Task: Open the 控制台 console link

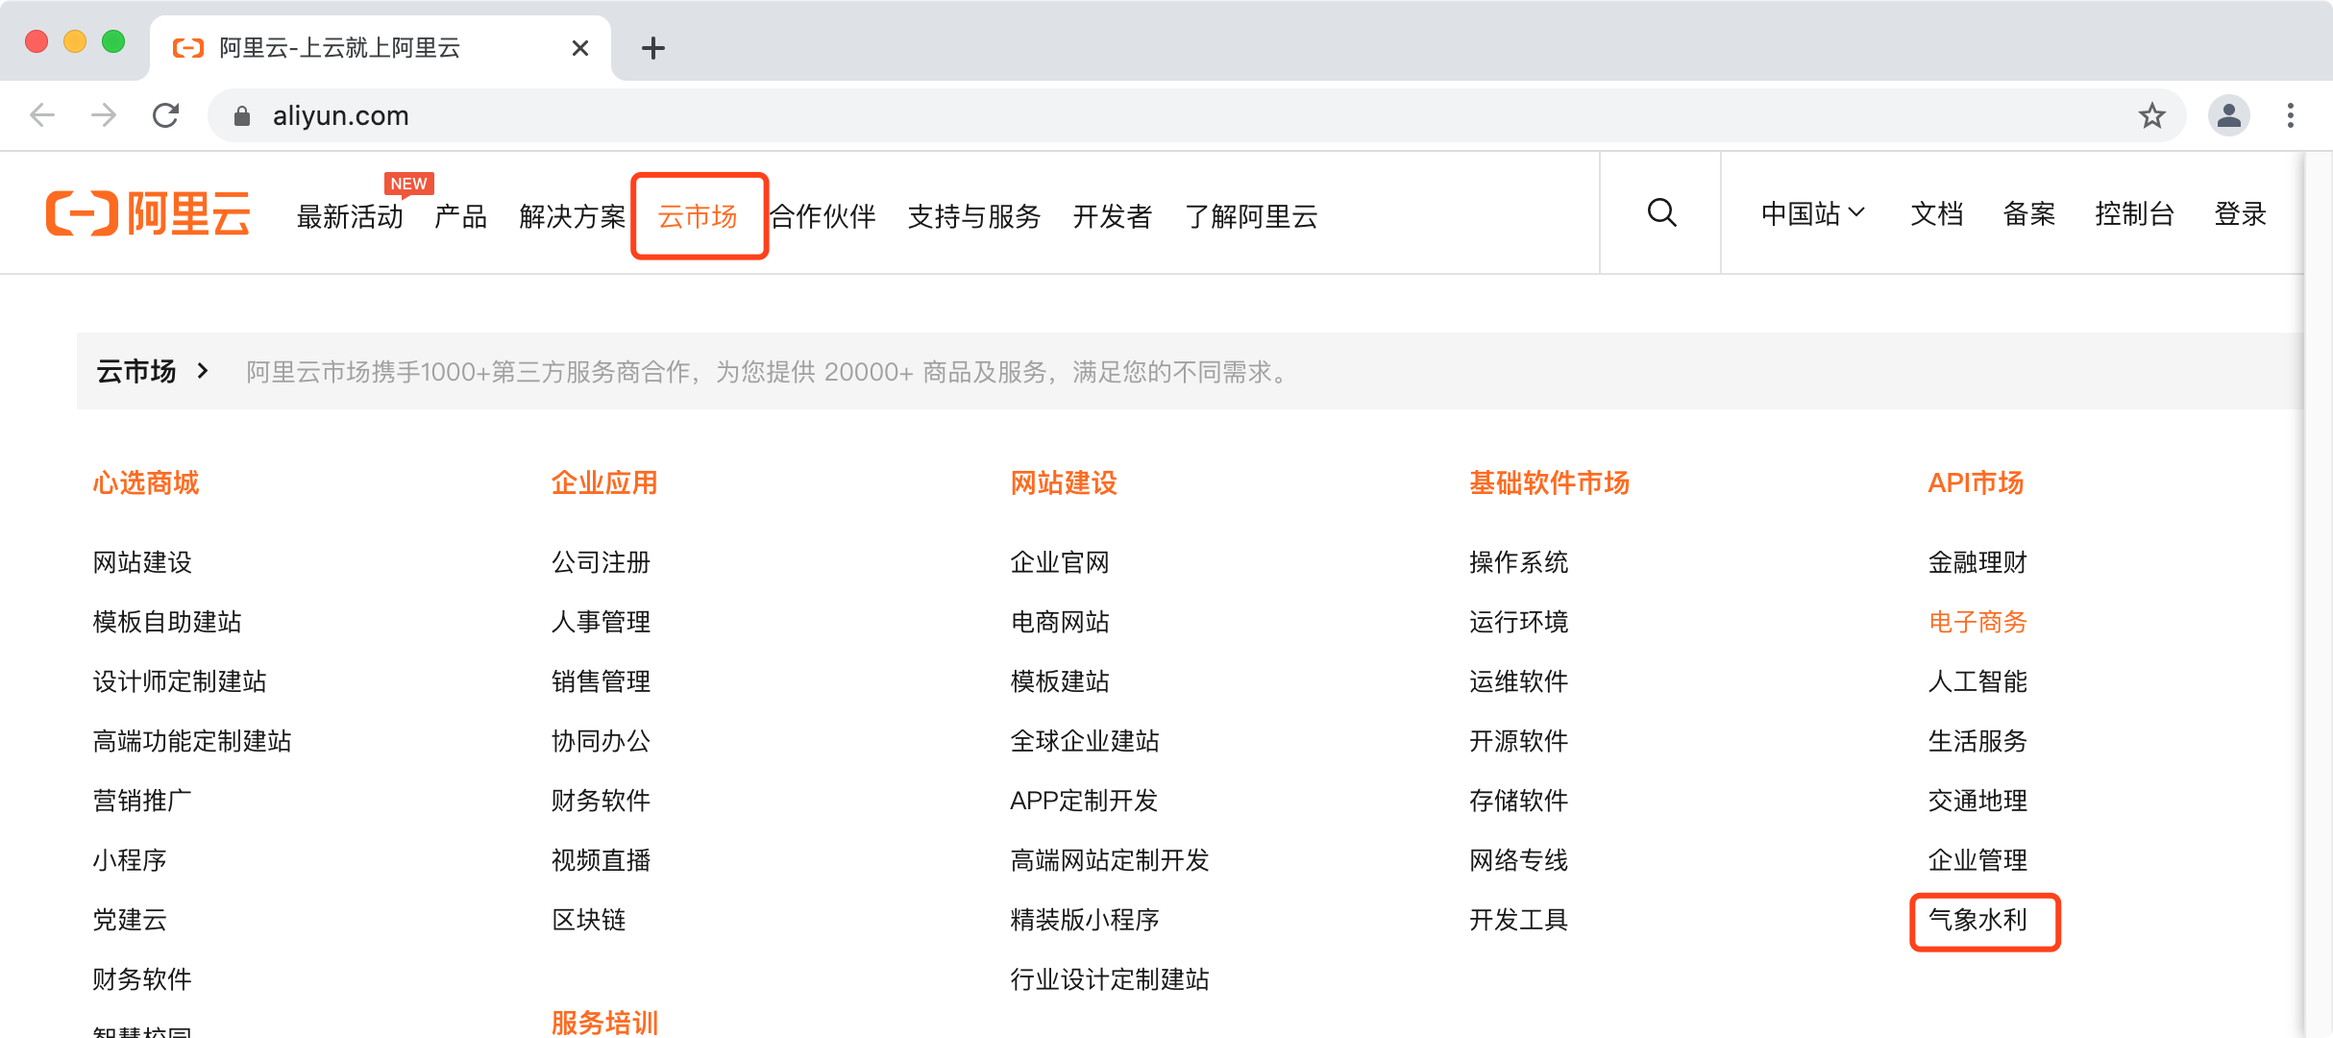Action: 2134,213
